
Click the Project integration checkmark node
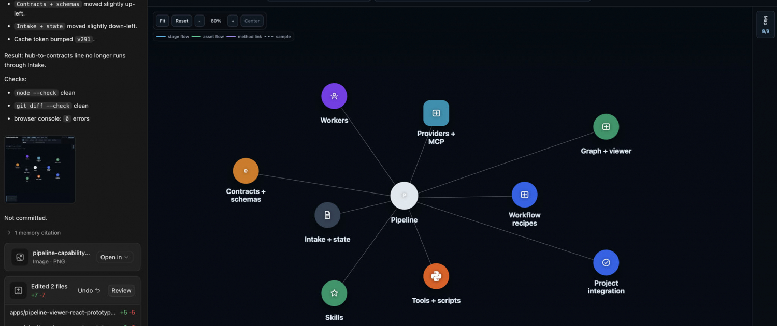pos(606,263)
